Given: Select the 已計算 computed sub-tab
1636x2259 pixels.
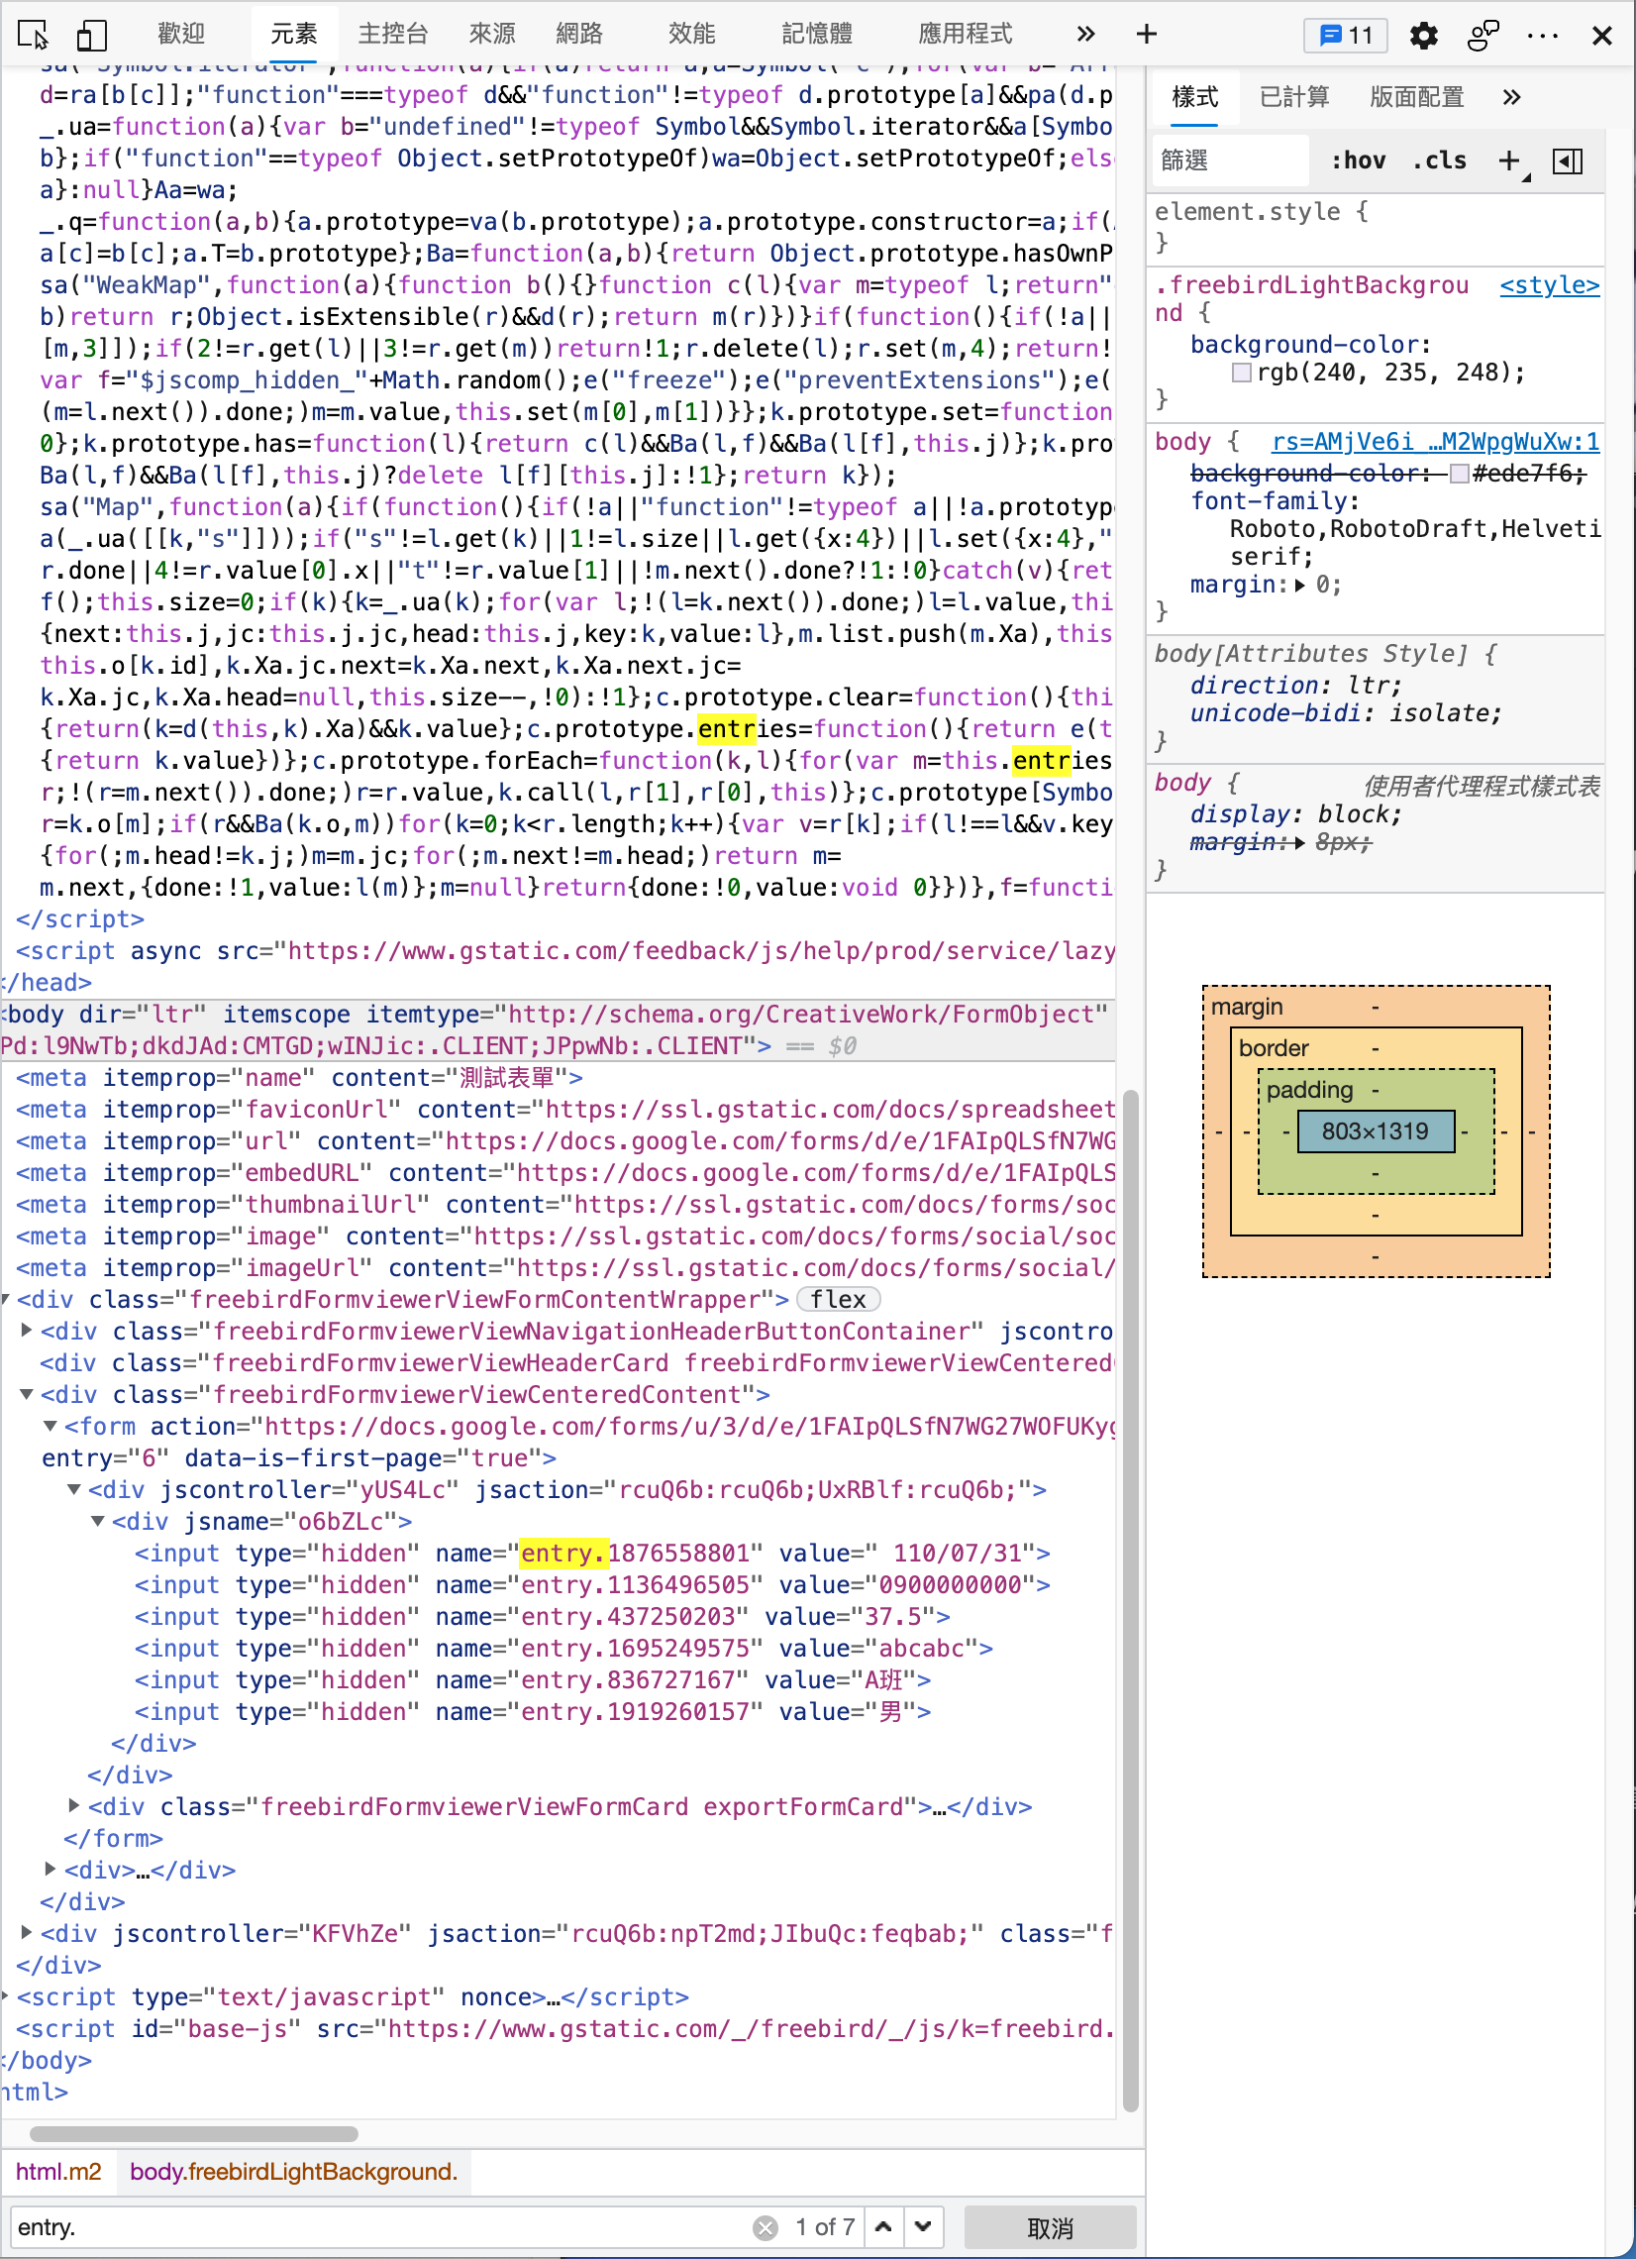Looking at the screenshot, I should pyautogui.click(x=1293, y=97).
